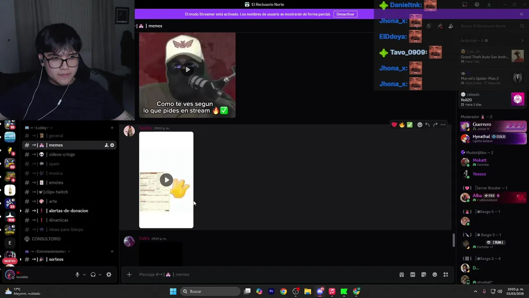Open ideas-para-blerps channel

(69, 230)
